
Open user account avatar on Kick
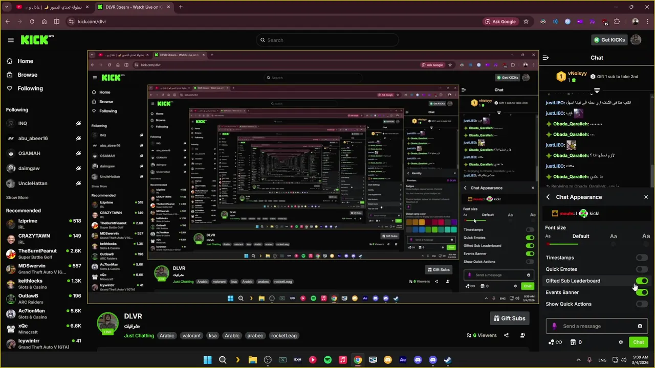click(x=636, y=40)
